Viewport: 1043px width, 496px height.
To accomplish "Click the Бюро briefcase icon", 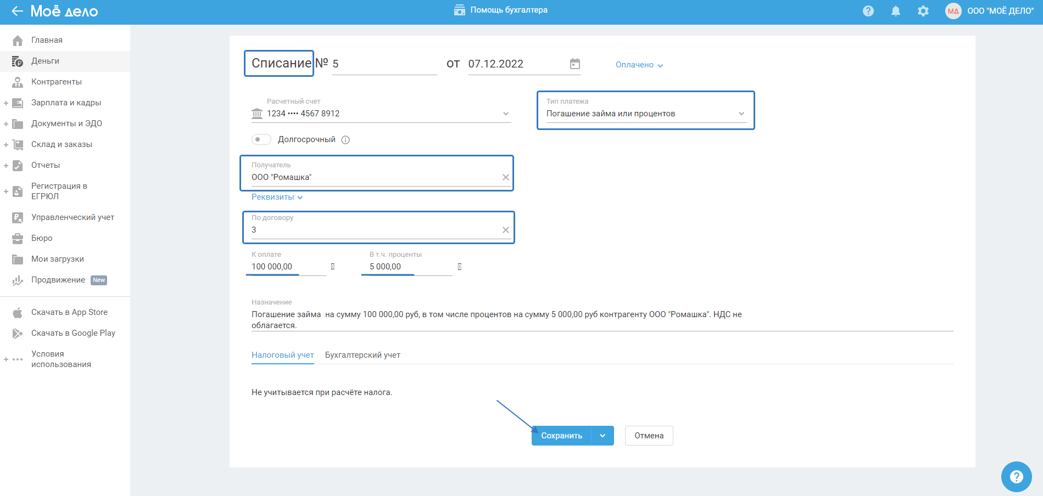I will (18, 239).
